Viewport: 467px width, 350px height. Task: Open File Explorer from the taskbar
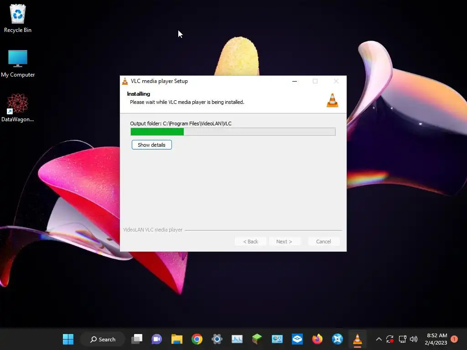pyautogui.click(x=177, y=339)
